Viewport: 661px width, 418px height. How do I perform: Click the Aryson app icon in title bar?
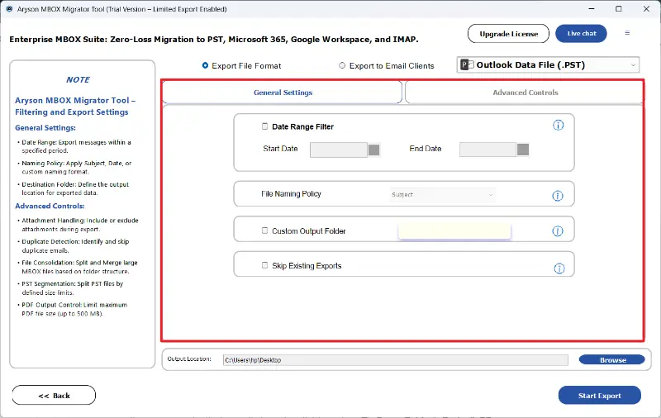[x=9, y=9]
